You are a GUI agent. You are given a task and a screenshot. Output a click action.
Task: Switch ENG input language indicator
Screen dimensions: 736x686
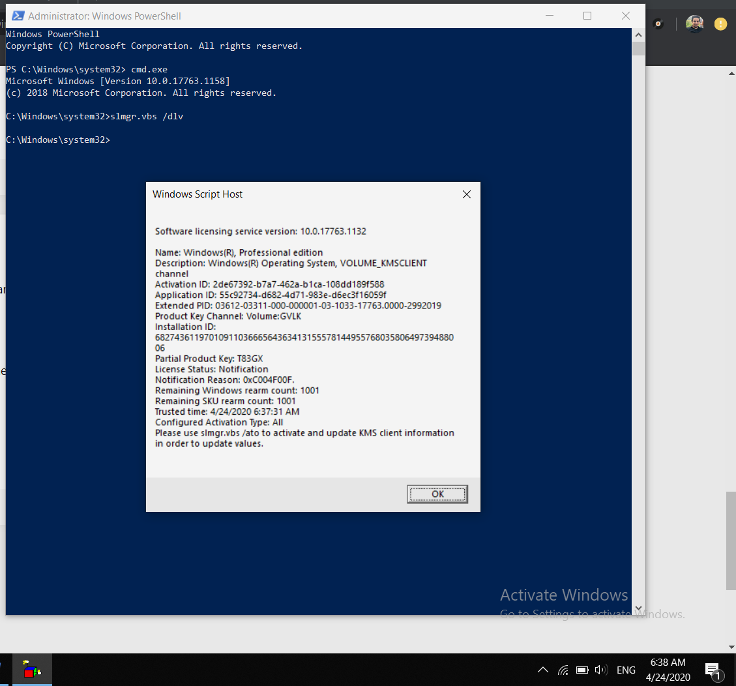pos(626,670)
